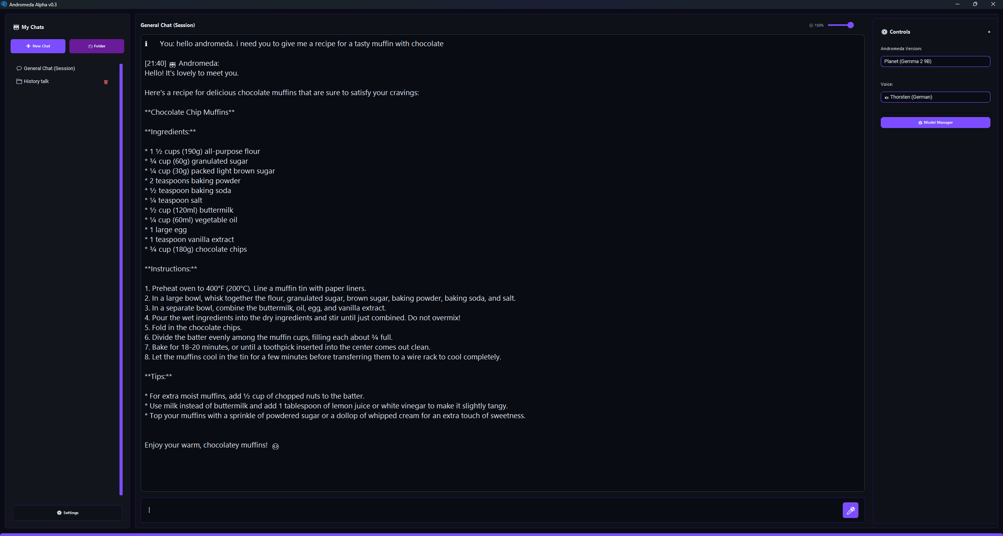Start a New Chat
The image size is (1003, 536).
point(38,46)
